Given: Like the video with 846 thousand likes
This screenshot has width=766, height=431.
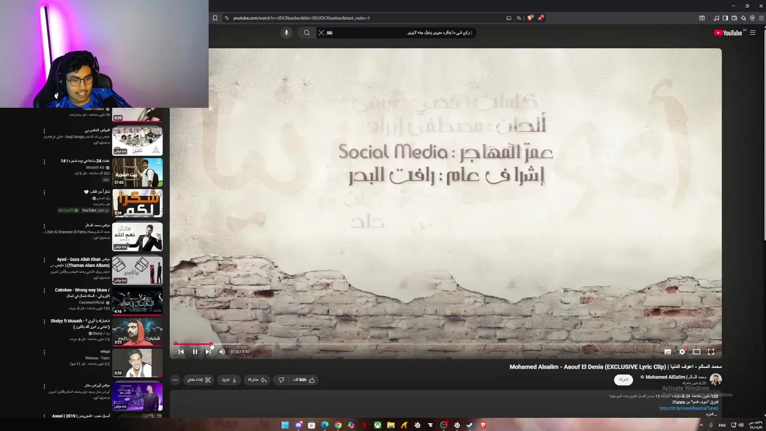Looking at the screenshot, I should [304, 380].
